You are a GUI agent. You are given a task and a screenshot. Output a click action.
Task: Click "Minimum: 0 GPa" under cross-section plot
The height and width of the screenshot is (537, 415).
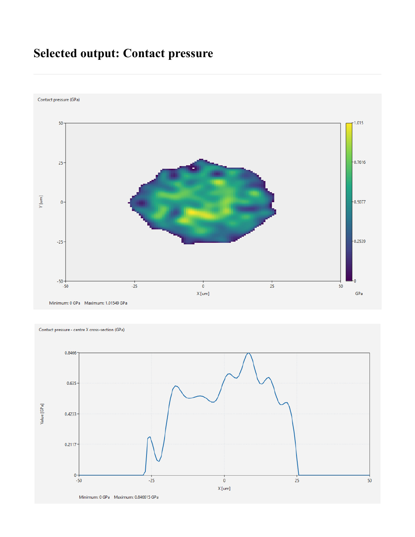coord(94,497)
